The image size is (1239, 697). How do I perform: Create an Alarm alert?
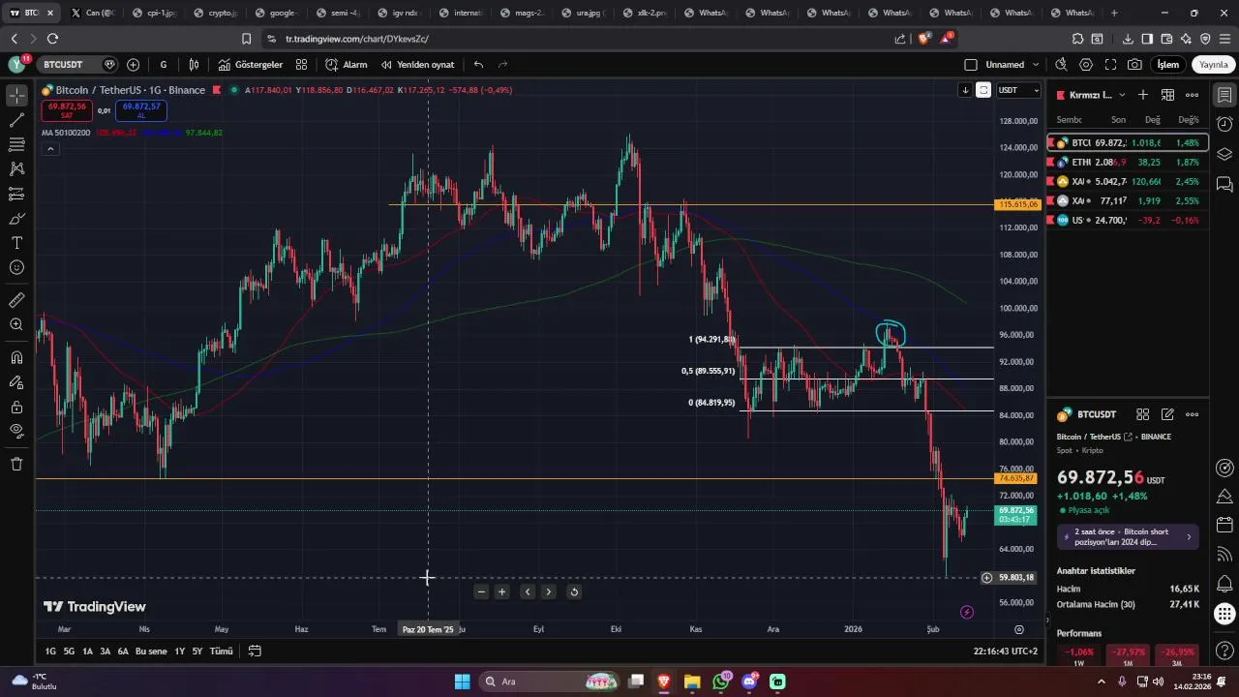pyautogui.click(x=347, y=65)
